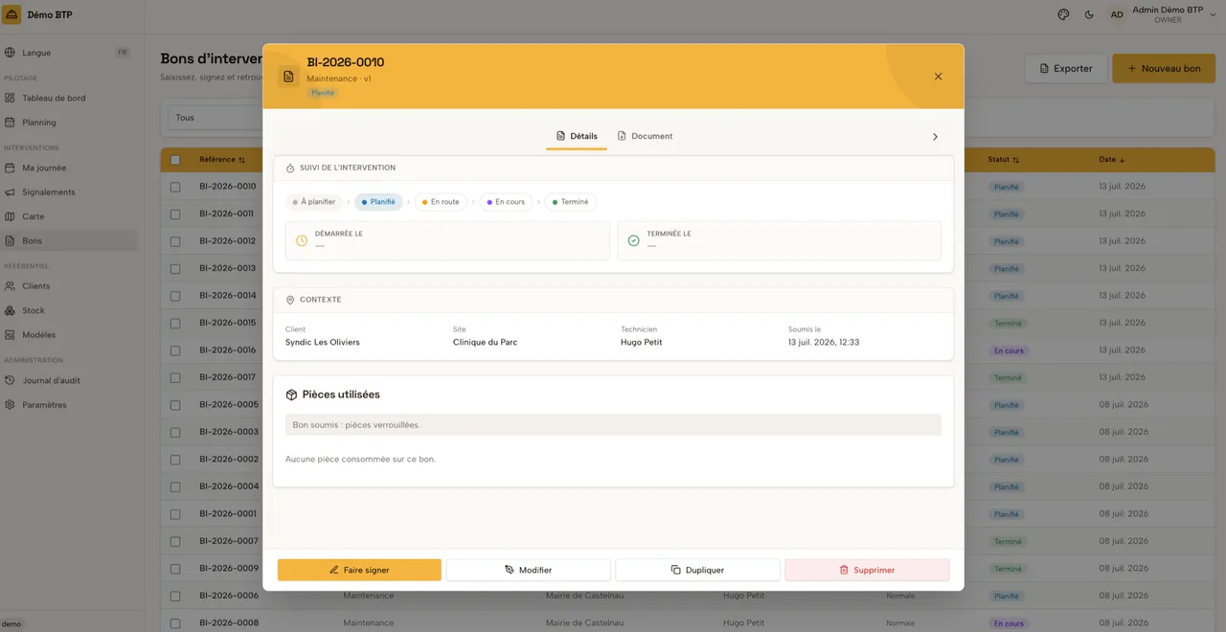Select the Détails tab

577,136
